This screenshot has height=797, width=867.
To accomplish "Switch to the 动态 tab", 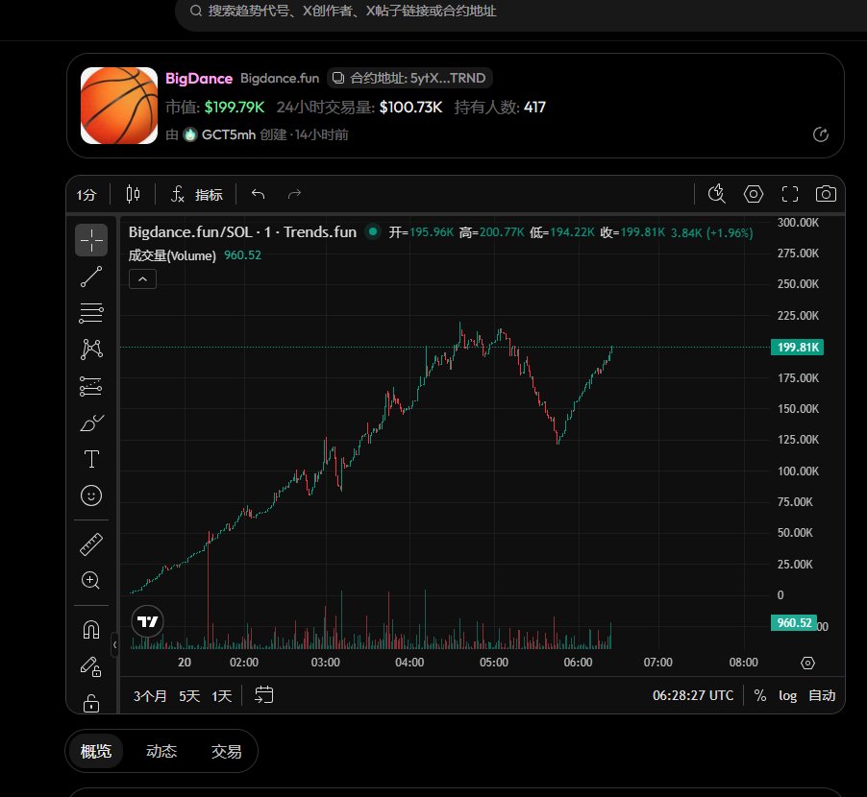I will [x=161, y=751].
